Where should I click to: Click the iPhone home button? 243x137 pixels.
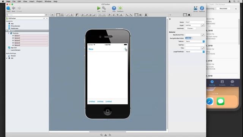pyautogui.click(x=107, y=111)
